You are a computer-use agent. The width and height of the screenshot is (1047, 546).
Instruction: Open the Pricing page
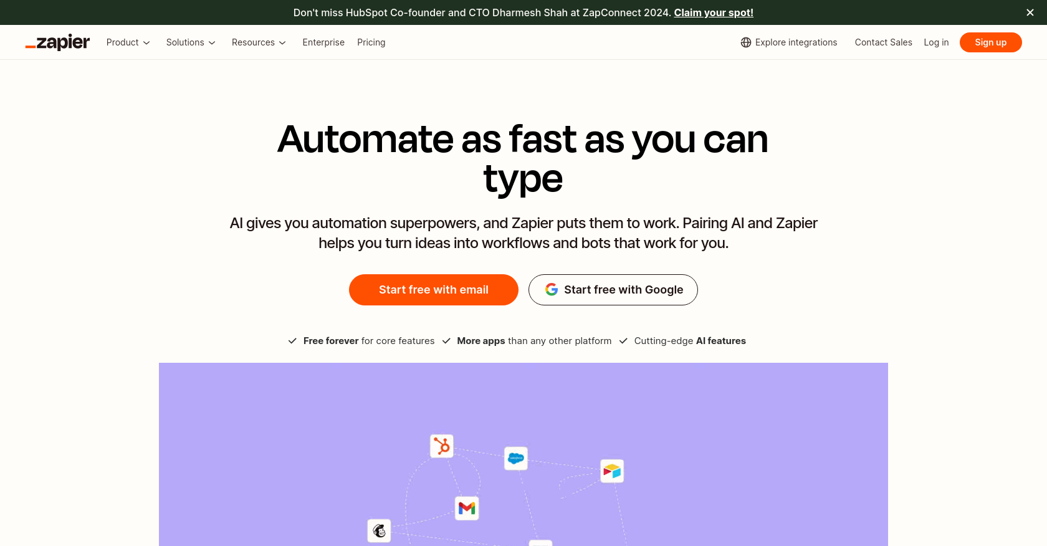tap(371, 42)
